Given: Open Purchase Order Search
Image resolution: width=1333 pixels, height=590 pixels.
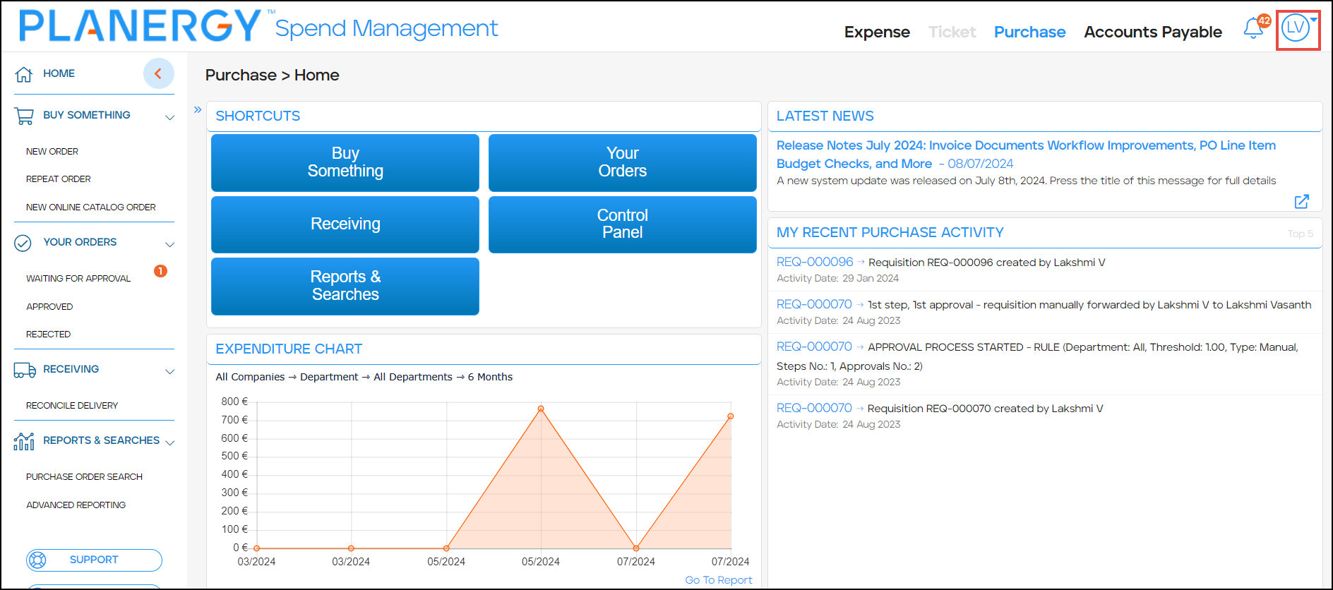Looking at the screenshot, I should 84,477.
